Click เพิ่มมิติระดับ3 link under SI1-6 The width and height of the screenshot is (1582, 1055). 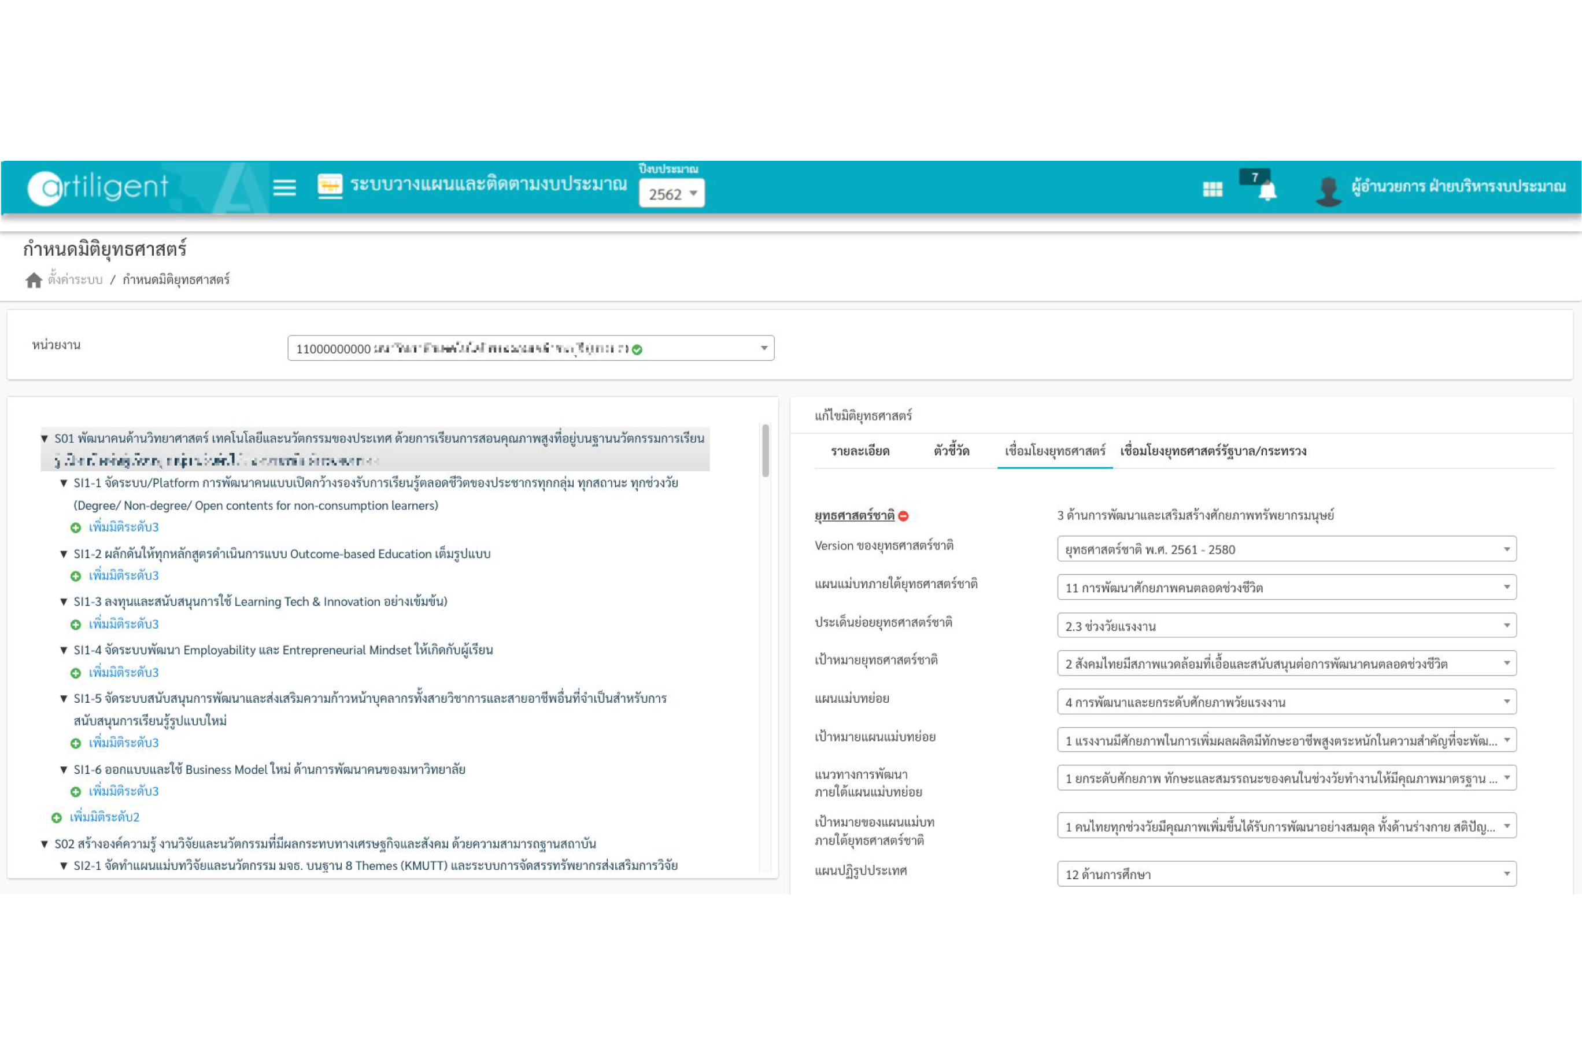[x=124, y=791]
